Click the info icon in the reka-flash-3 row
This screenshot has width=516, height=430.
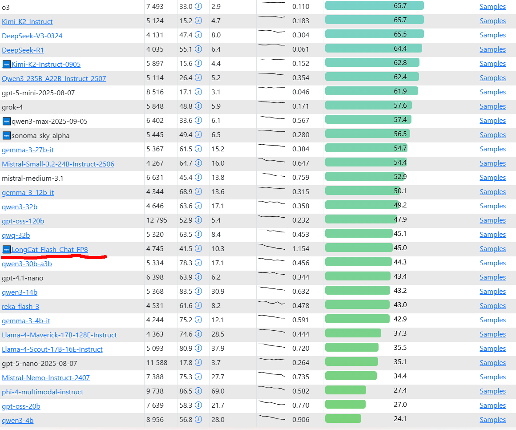coord(198,305)
